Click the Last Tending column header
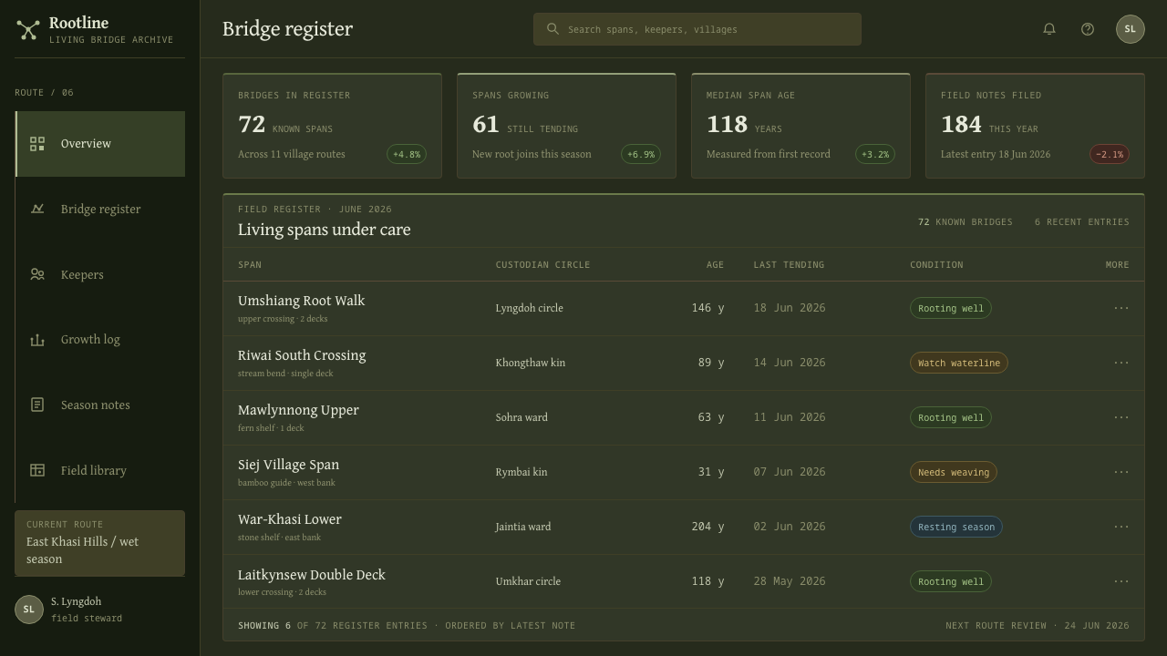The width and height of the screenshot is (1167, 656). coord(789,265)
